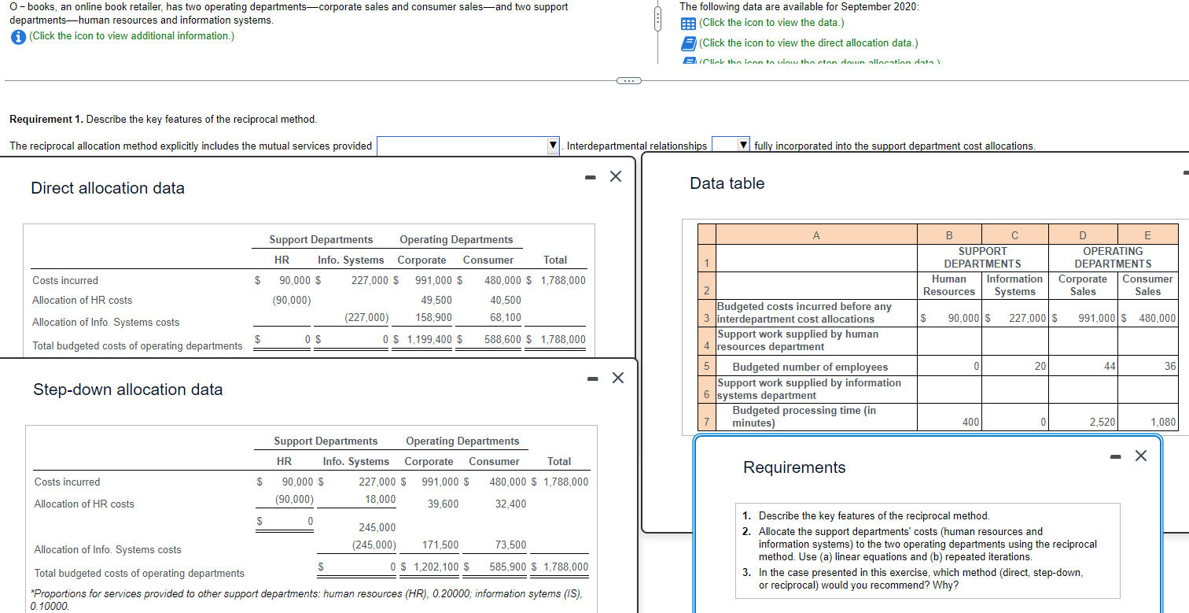Close the Direct allocation data dialog
The height and width of the screenshot is (613, 1189).
pyautogui.click(x=616, y=177)
